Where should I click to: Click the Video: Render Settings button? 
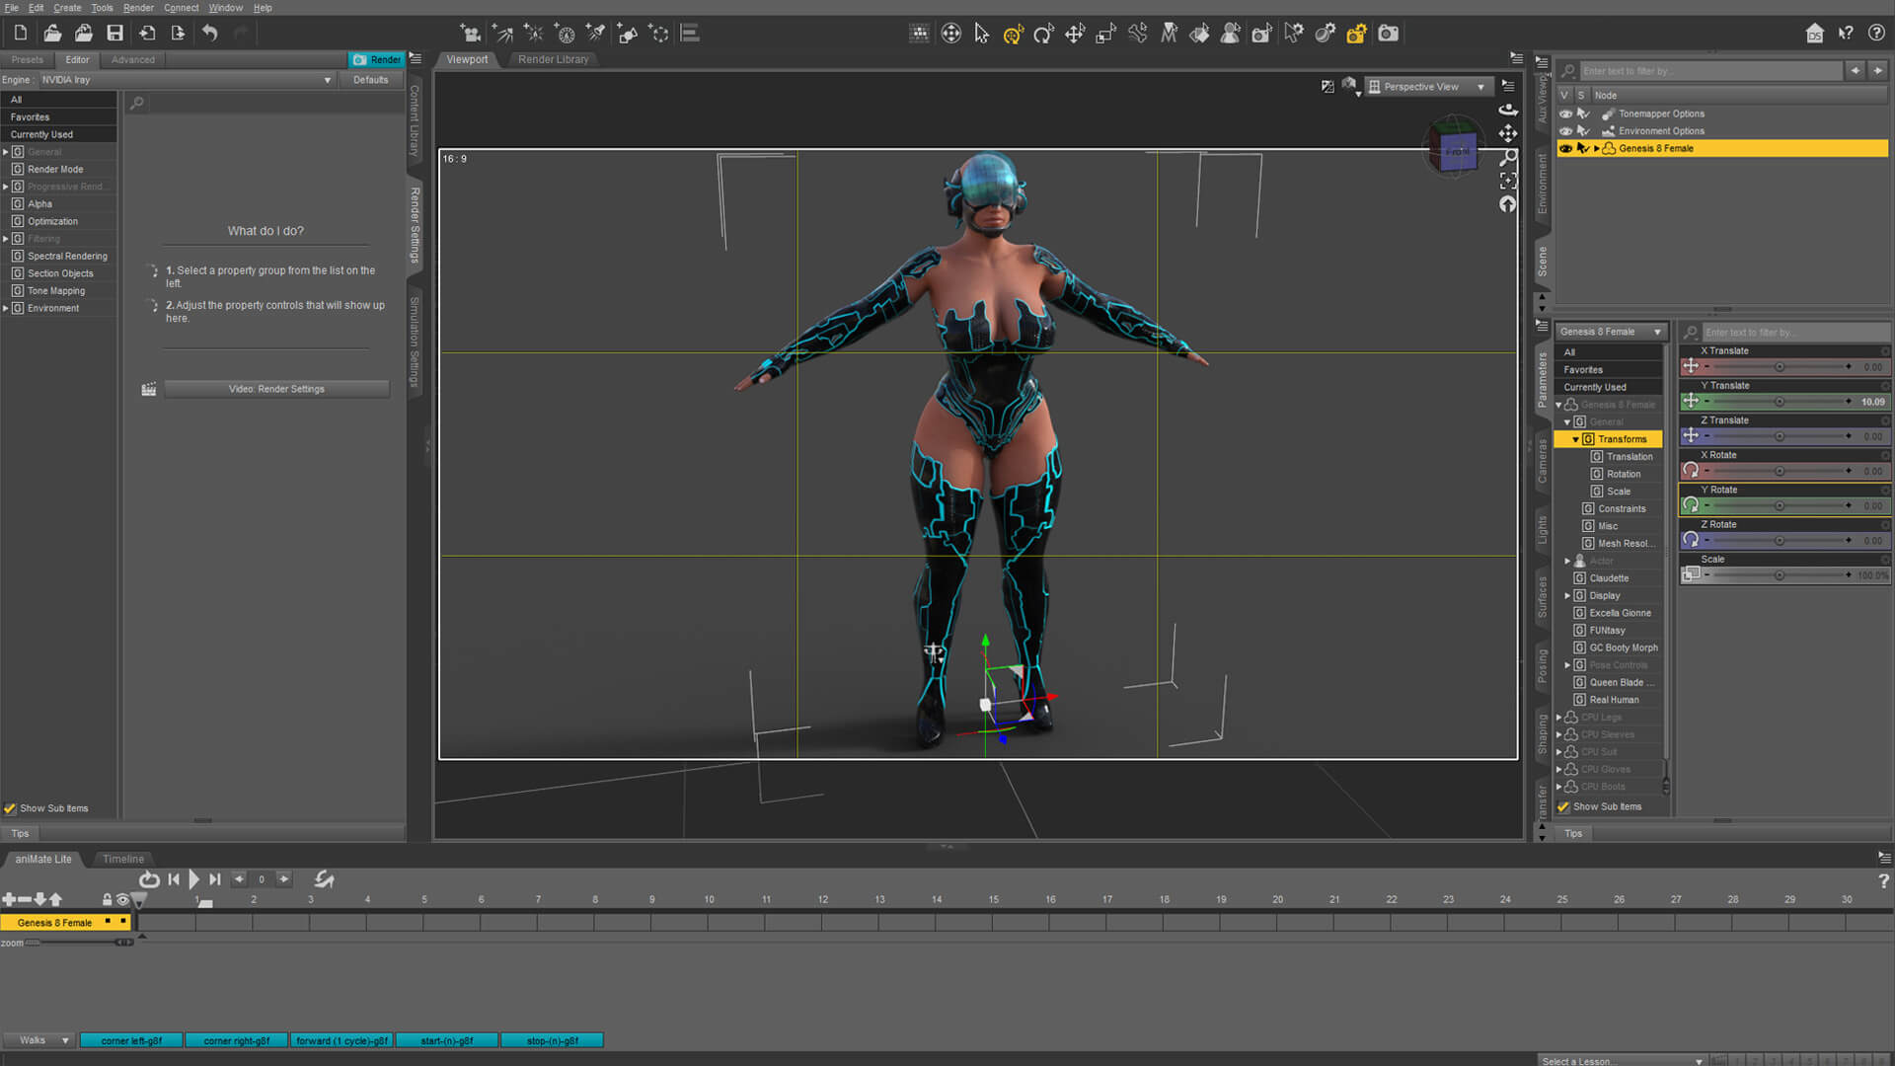coord(276,389)
